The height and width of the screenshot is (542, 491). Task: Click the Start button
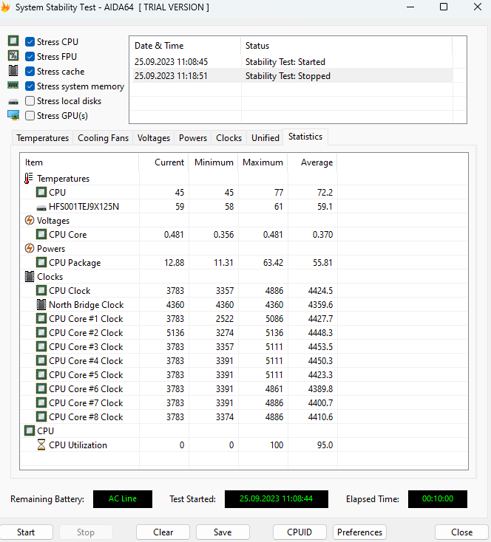coord(26,532)
